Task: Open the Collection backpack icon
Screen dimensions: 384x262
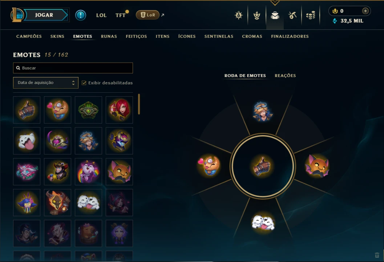Action: click(x=275, y=15)
